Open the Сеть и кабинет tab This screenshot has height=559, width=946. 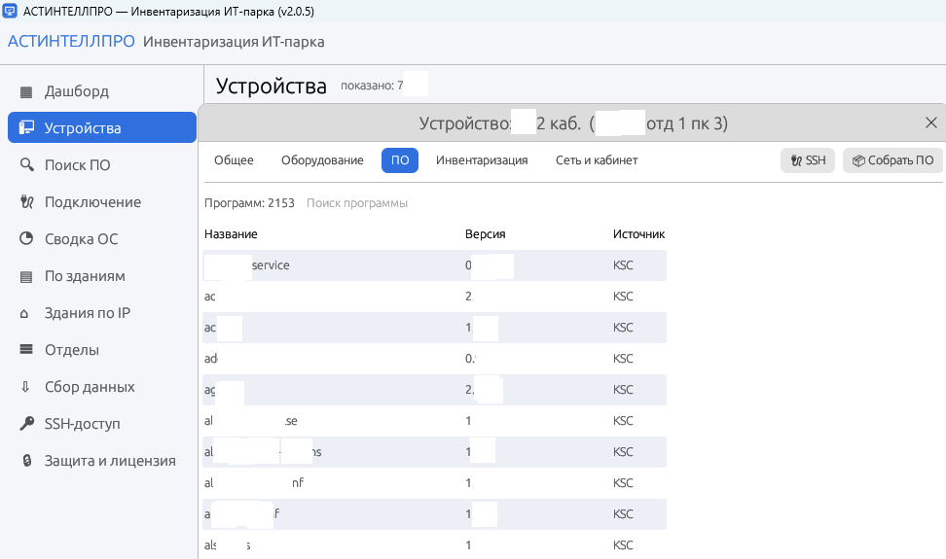click(x=597, y=160)
